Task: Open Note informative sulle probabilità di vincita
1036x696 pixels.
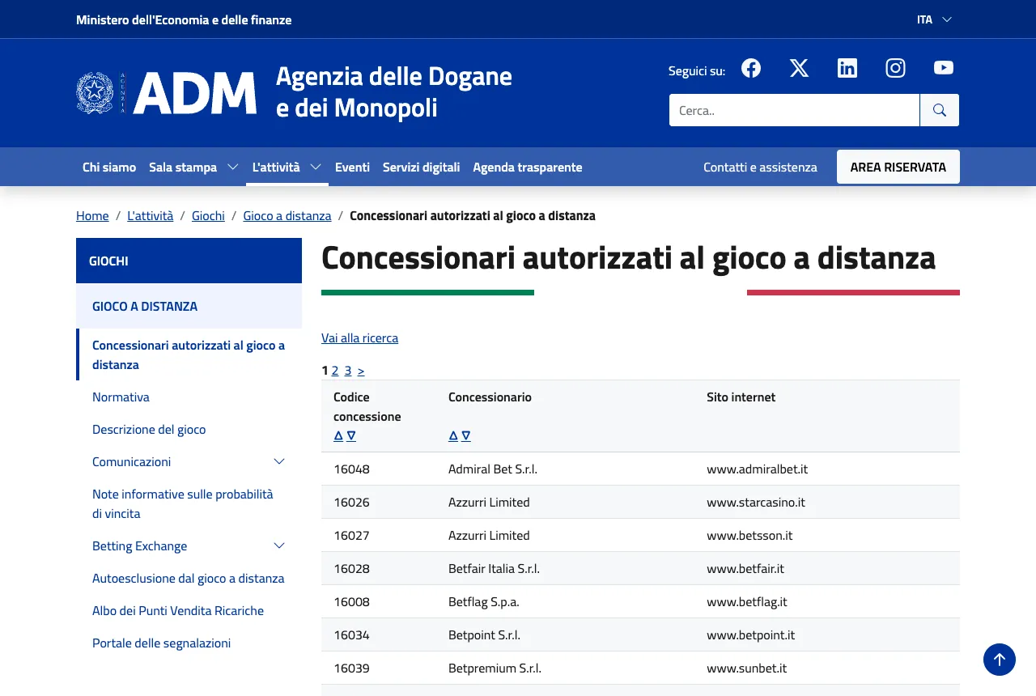Action: click(x=183, y=503)
